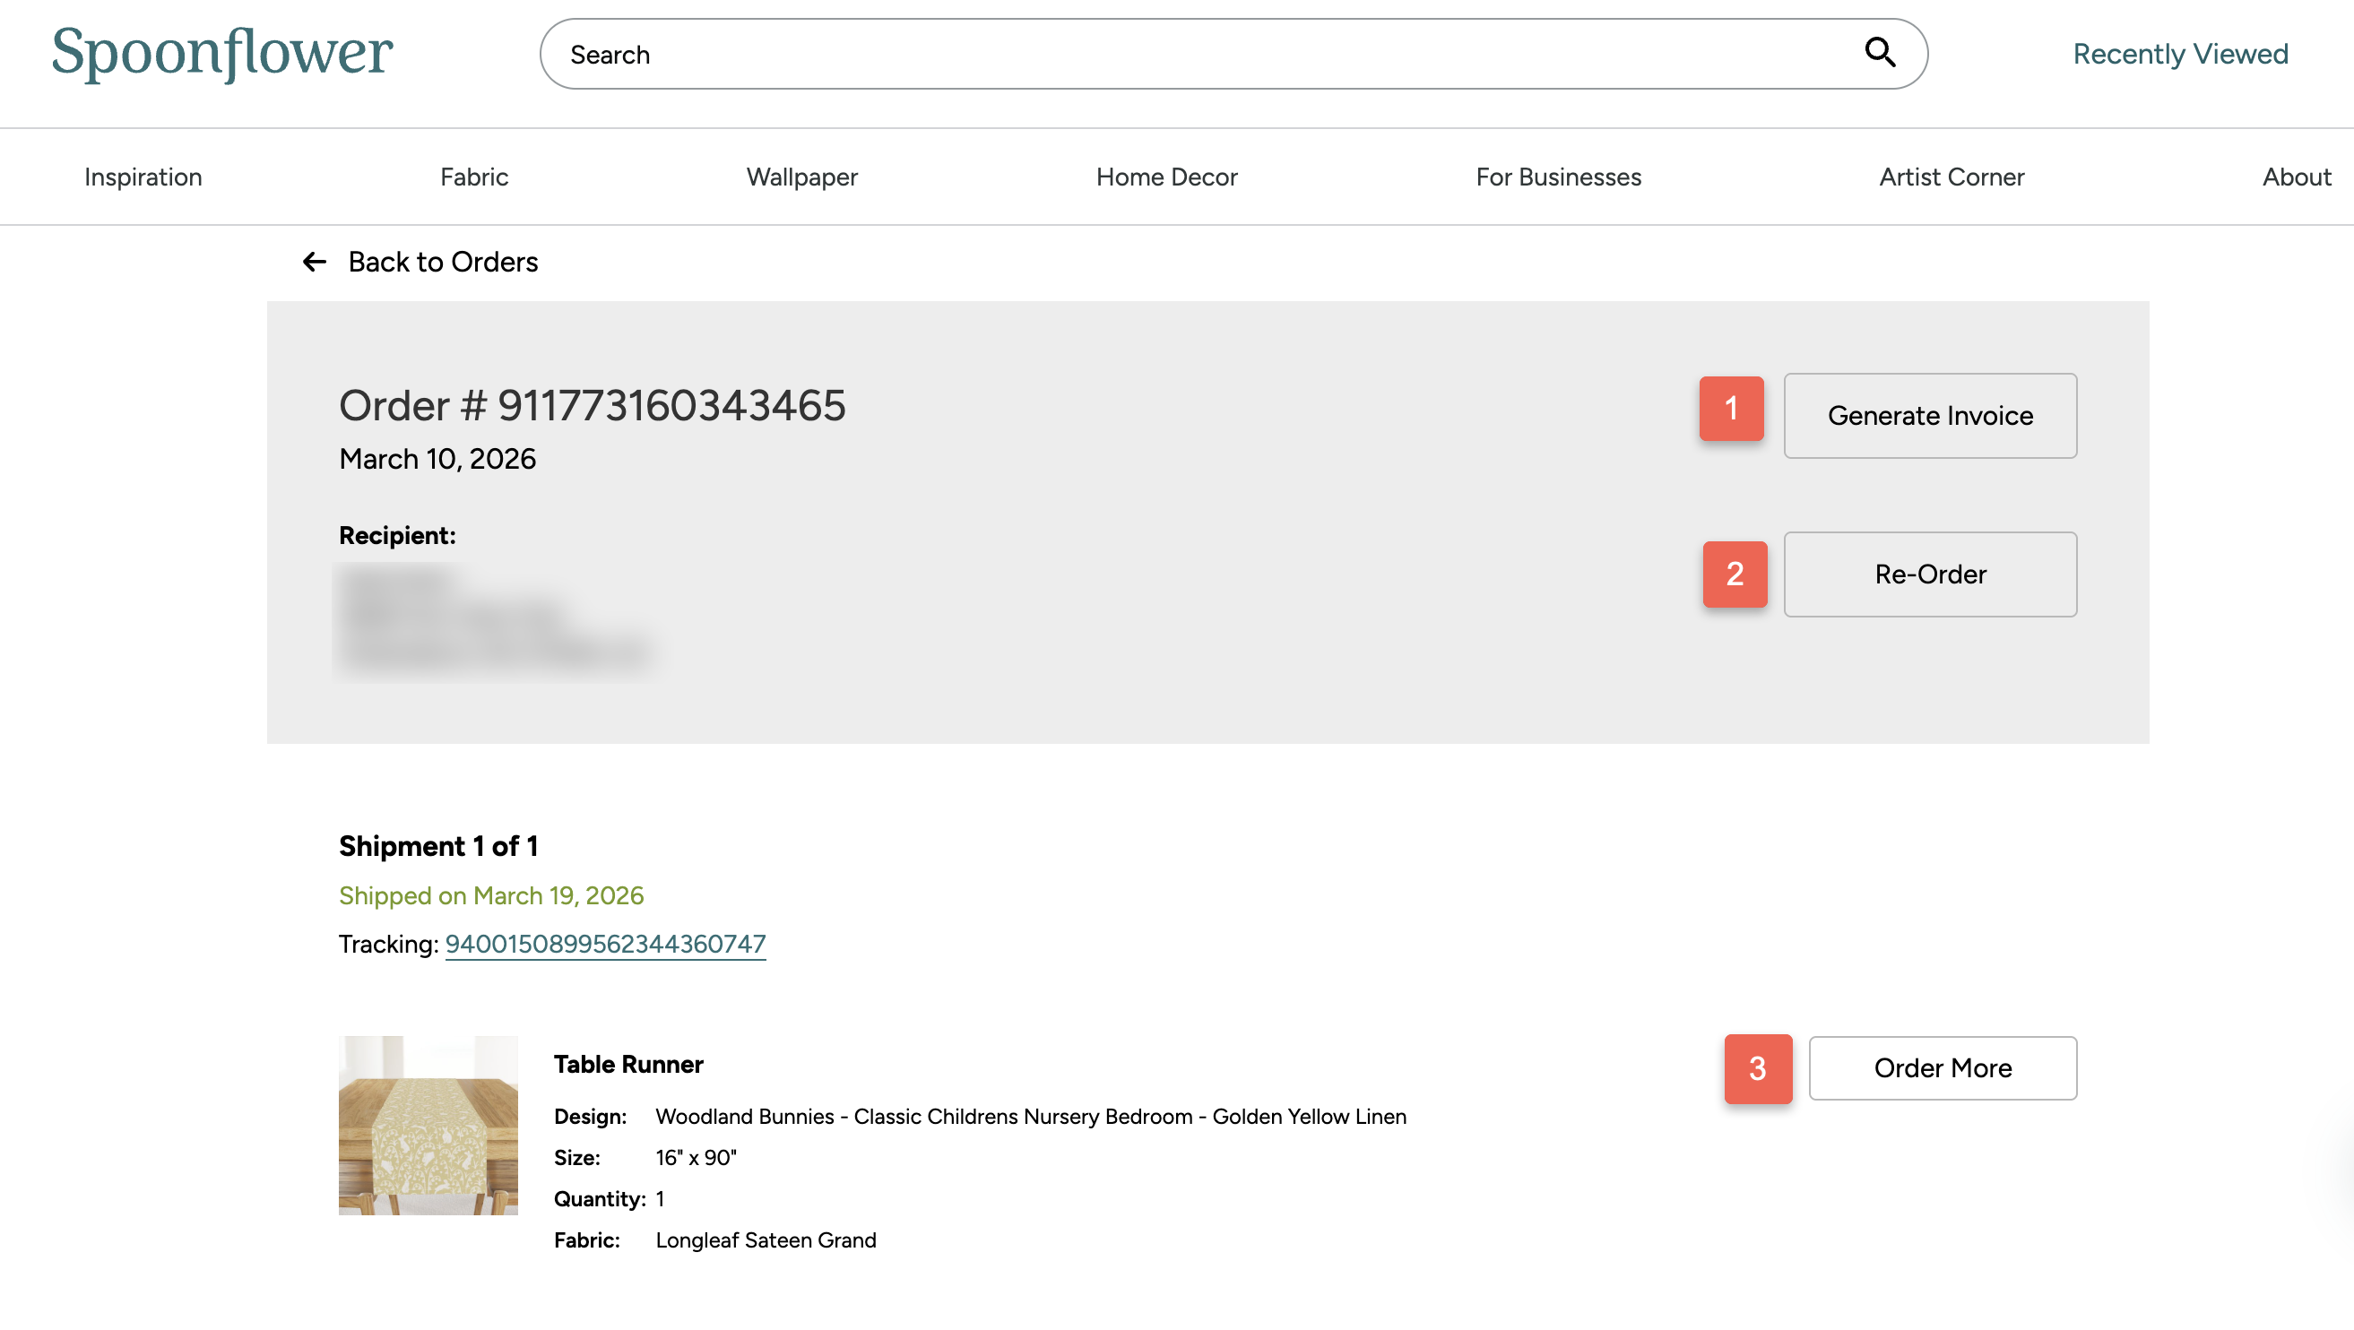Click the Spoonflower logo
This screenshot has height=1330, width=2354.
tap(222, 53)
